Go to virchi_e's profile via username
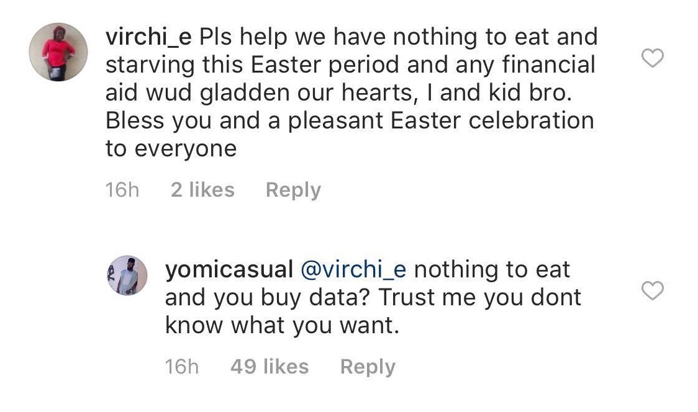This screenshot has height=412, width=698. tap(149, 37)
